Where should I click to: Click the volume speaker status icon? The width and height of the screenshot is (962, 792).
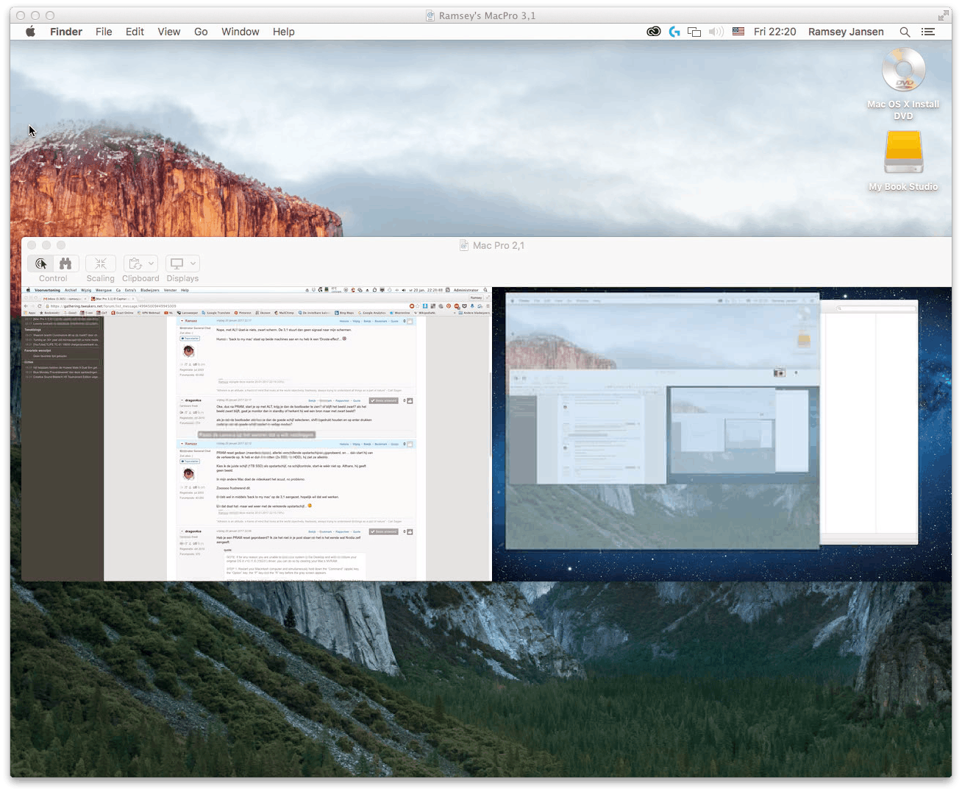coord(716,32)
